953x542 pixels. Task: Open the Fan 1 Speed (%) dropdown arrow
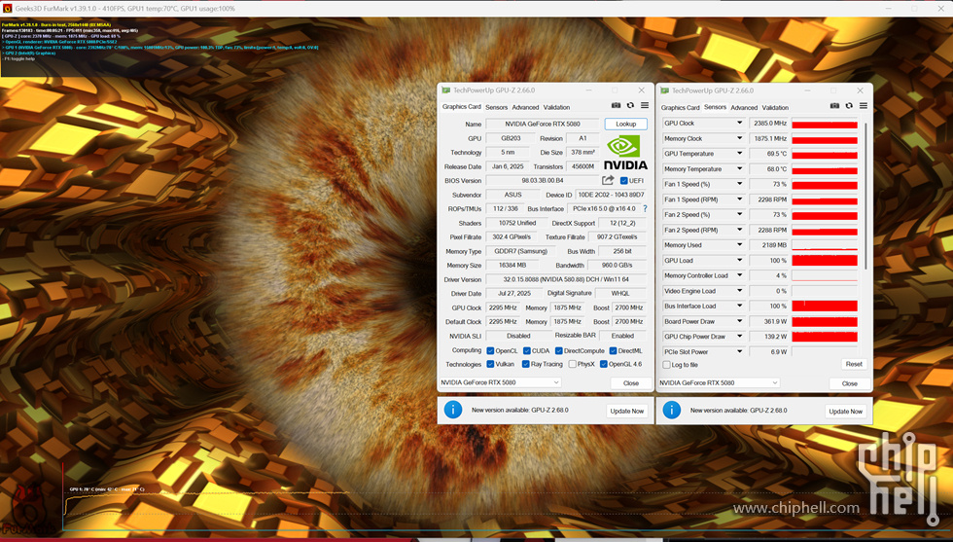739,184
